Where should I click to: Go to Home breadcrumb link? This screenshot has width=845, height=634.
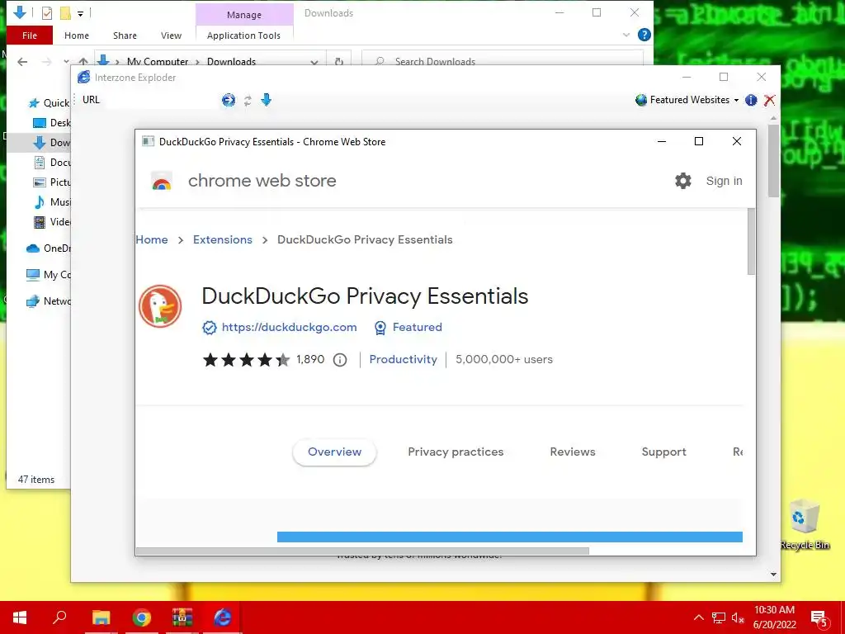152,239
